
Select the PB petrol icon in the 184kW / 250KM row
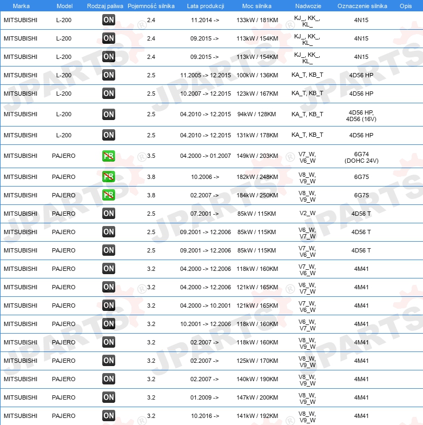109,195
